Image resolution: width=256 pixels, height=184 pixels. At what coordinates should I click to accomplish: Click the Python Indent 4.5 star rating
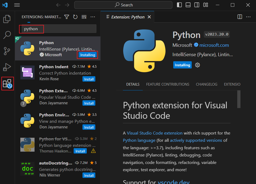(92, 67)
